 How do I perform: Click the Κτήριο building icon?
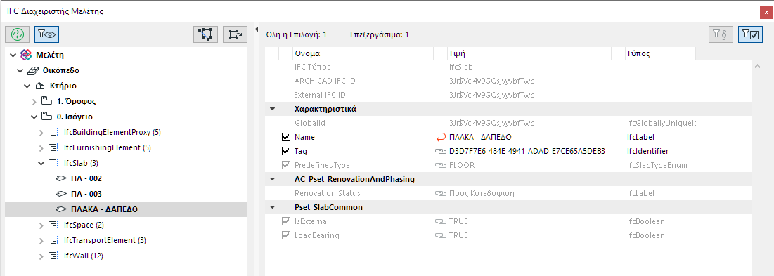click(41, 86)
